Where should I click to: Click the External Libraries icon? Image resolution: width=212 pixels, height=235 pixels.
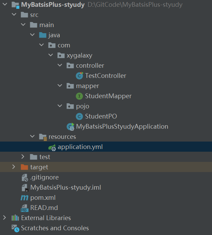click(15, 218)
